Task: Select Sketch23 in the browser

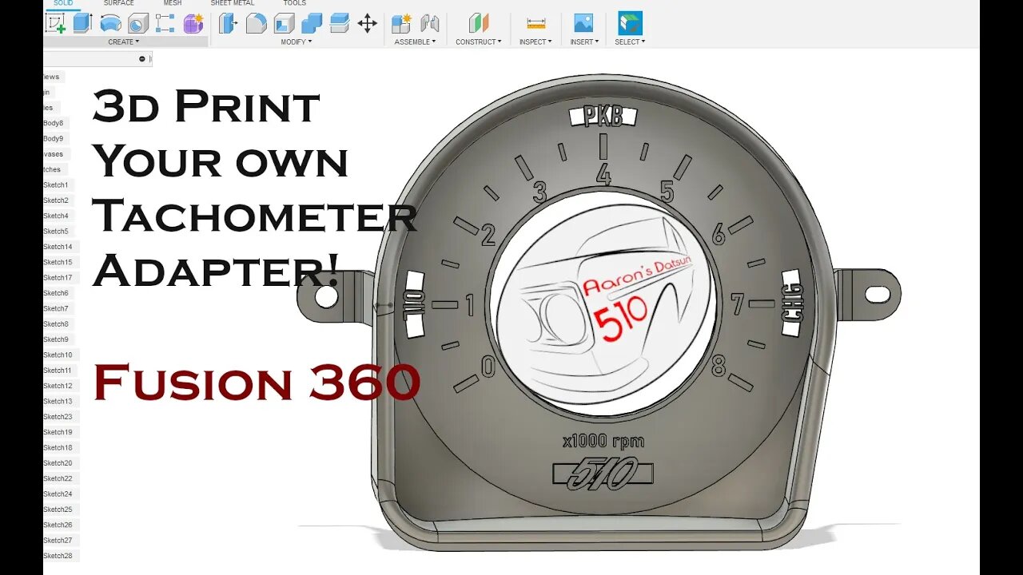Action: [58, 417]
